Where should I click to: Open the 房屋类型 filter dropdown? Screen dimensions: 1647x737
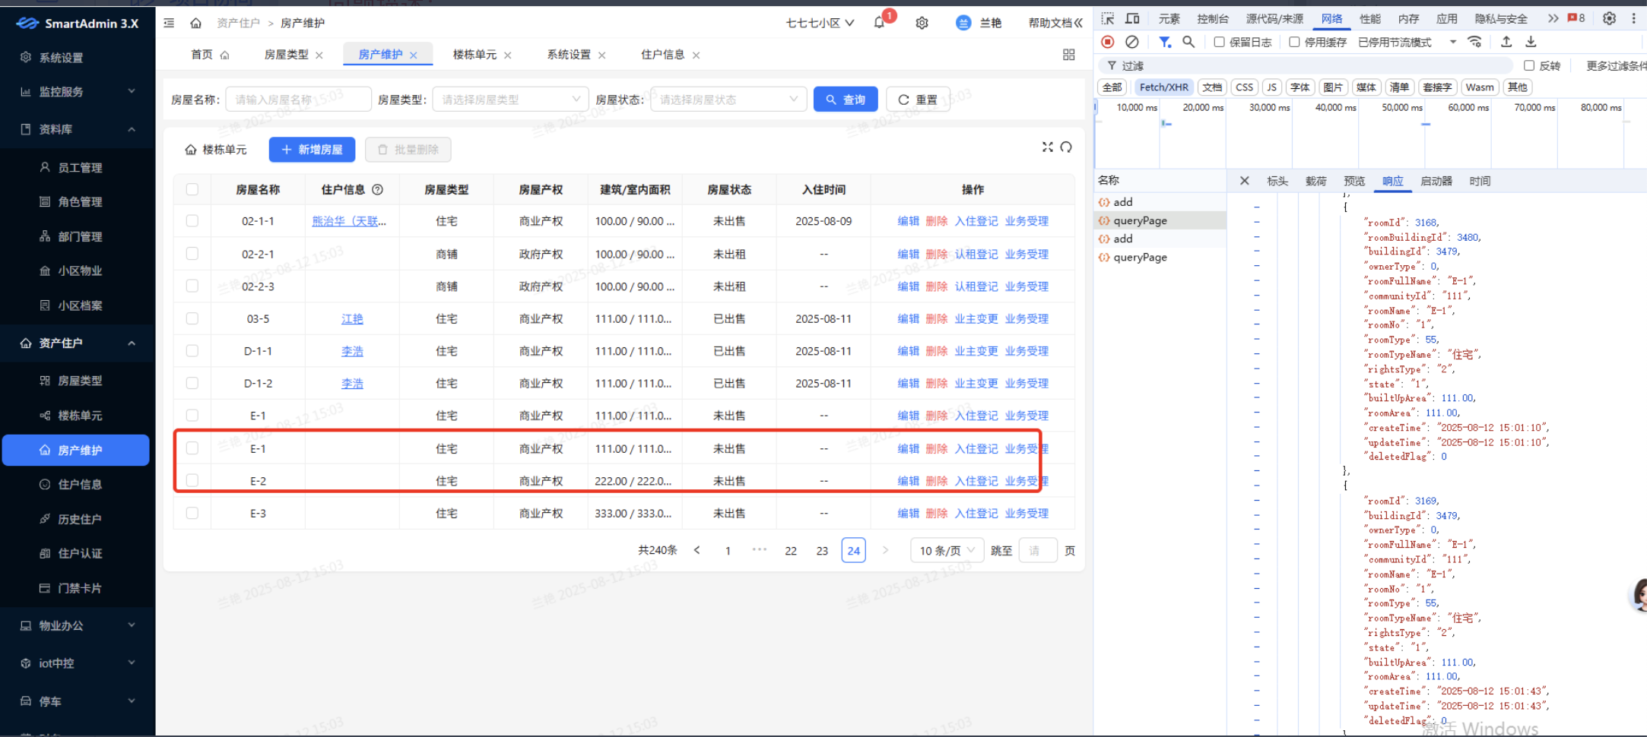(509, 100)
